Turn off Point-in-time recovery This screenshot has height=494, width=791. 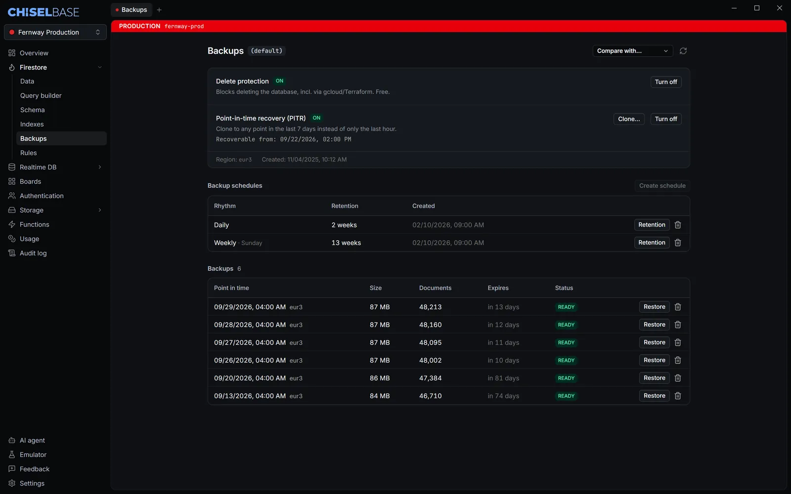click(x=666, y=119)
